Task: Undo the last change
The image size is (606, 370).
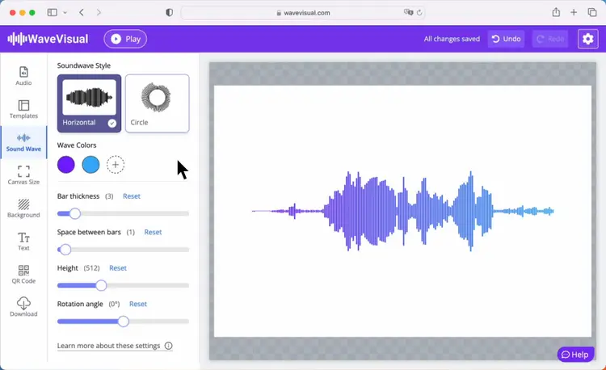Action: point(506,39)
